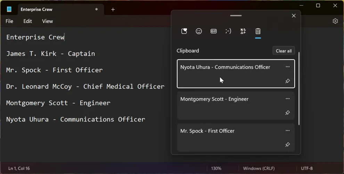Open more options for Montgomery Scott entry
This screenshot has height=174, width=344.
tap(287, 99)
